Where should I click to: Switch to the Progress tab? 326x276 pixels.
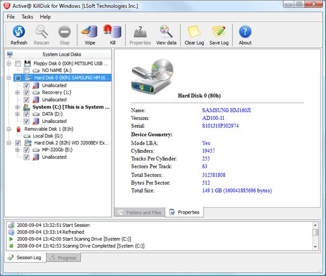(63, 258)
